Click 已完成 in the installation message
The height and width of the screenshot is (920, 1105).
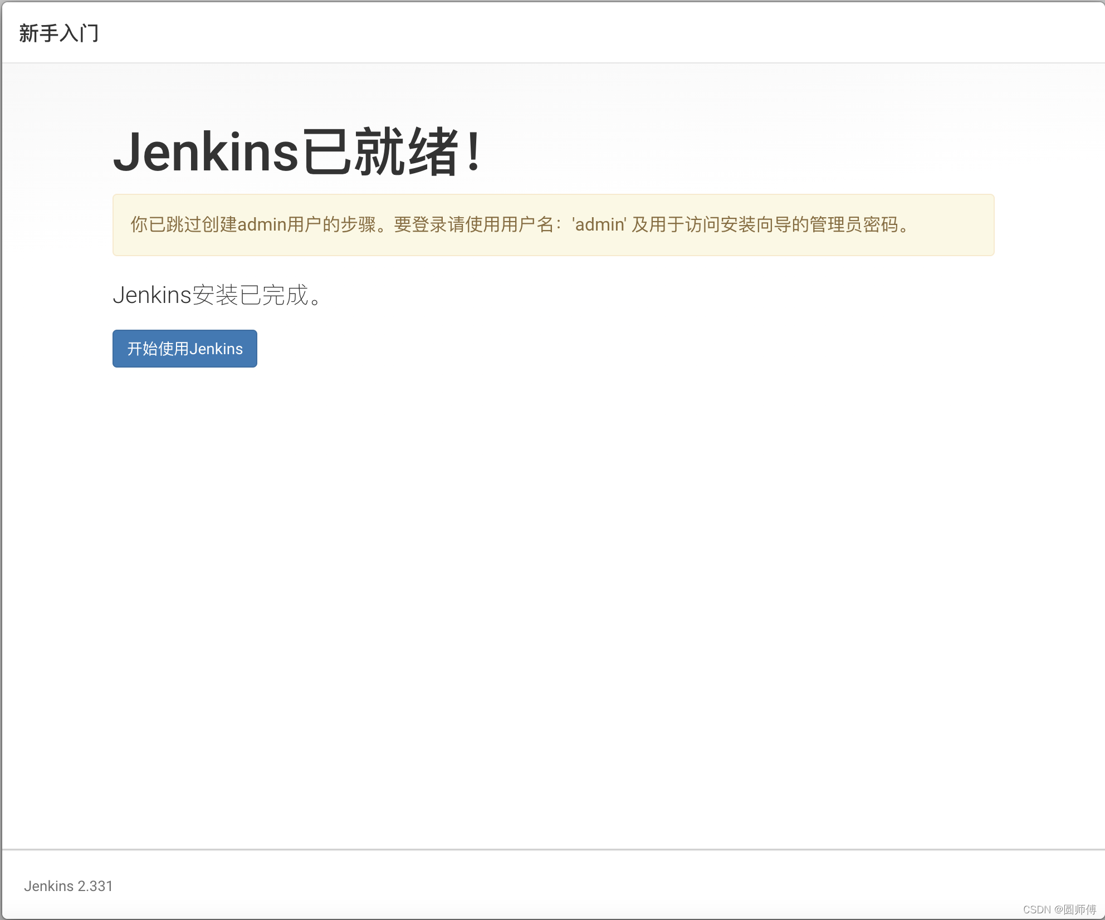click(x=274, y=295)
